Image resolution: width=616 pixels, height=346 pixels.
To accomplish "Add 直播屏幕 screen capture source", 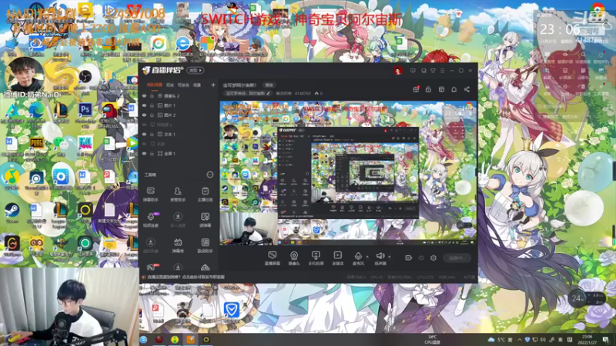I will pos(272,258).
